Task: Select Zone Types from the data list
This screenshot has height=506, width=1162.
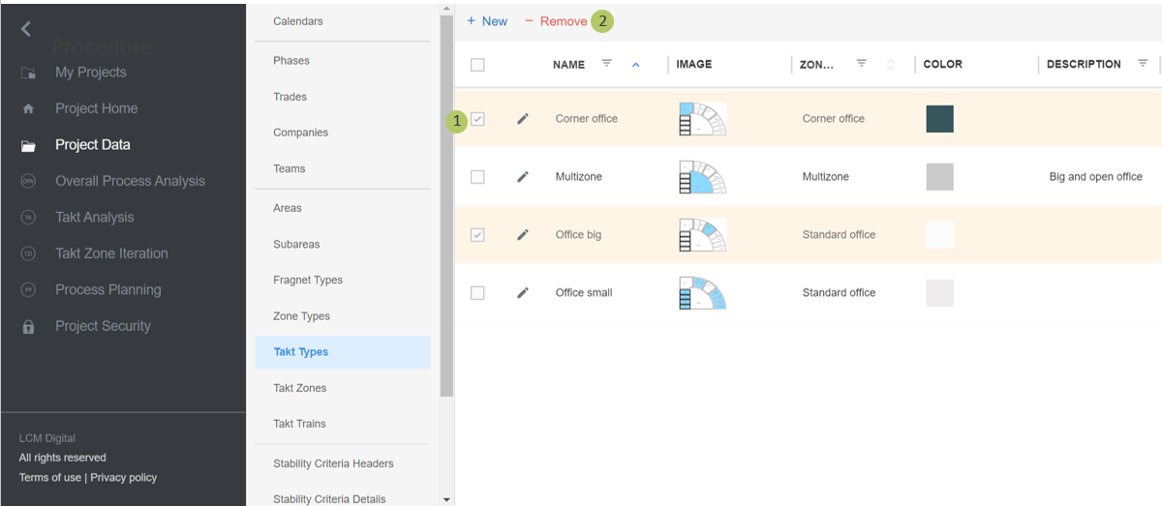Action: point(301,316)
